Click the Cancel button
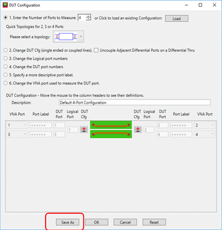Image resolution: width=222 pixels, height=230 pixels. coord(125,222)
